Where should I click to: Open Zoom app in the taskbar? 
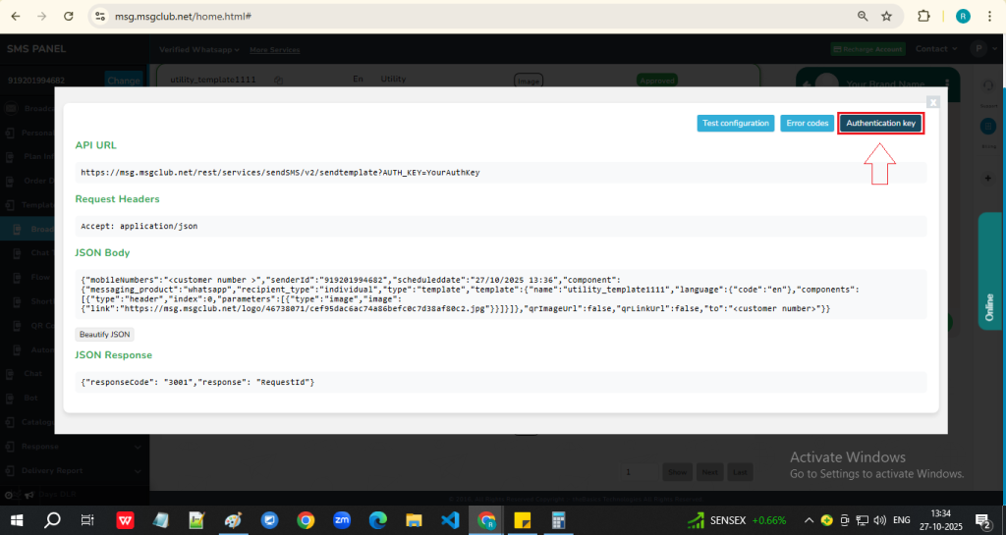click(342, 519)
